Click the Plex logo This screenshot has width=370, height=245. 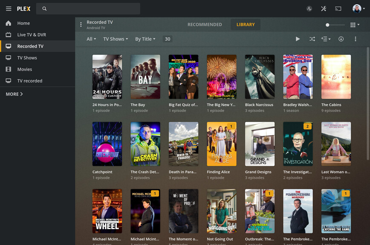tap(23, 9)
